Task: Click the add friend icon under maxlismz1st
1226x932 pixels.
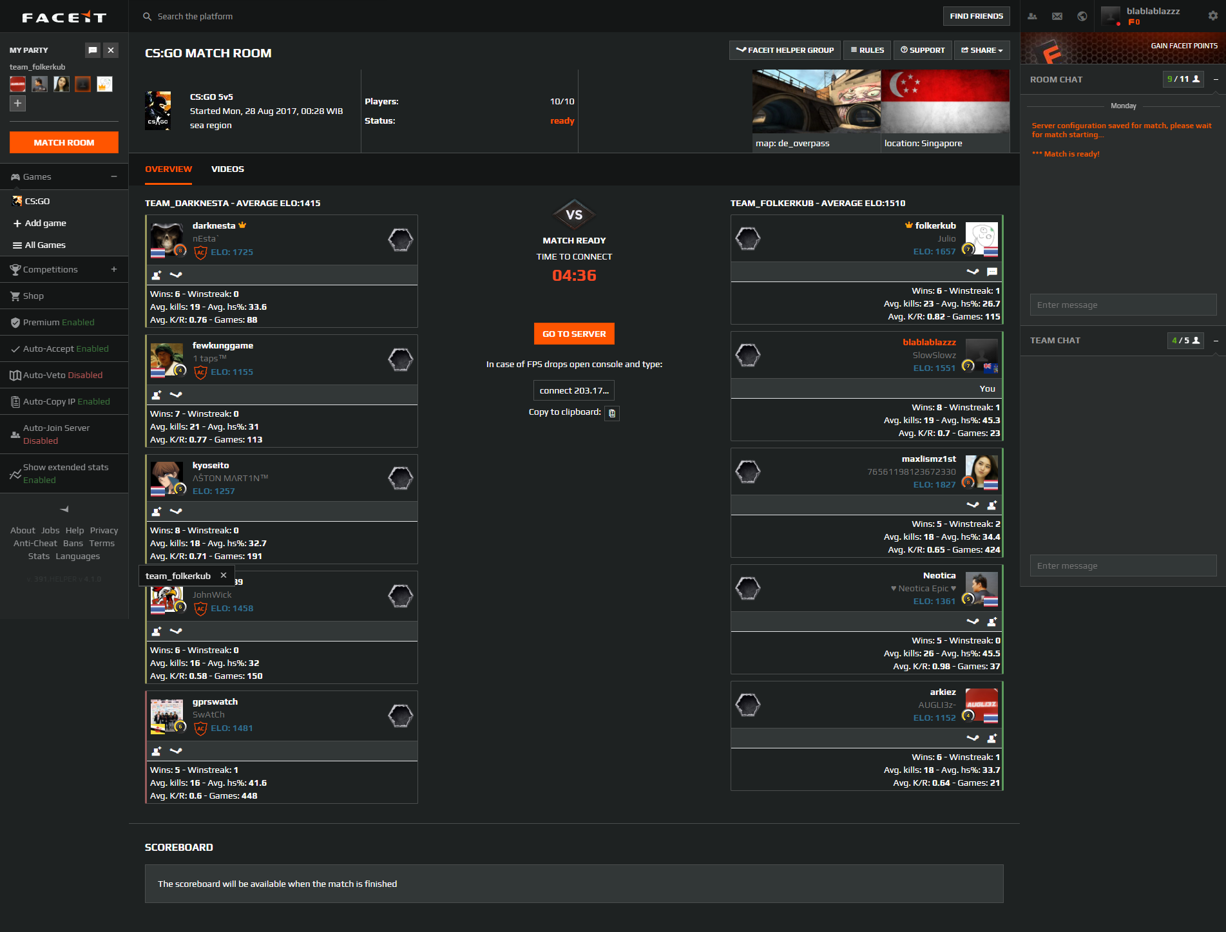Action: (992, 505)
